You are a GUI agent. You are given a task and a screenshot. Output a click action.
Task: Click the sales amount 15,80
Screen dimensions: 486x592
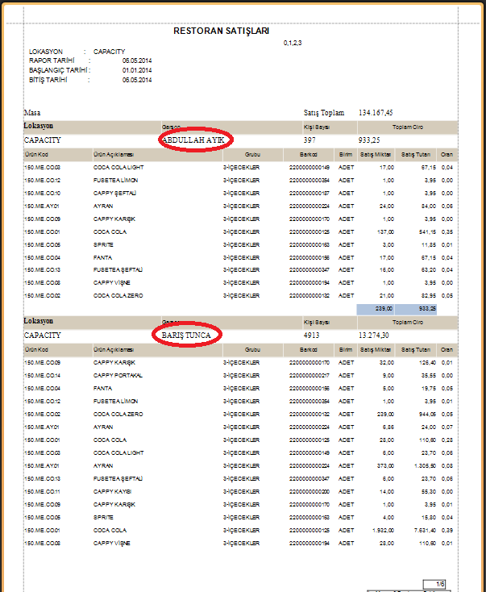[x=429, y=517]
